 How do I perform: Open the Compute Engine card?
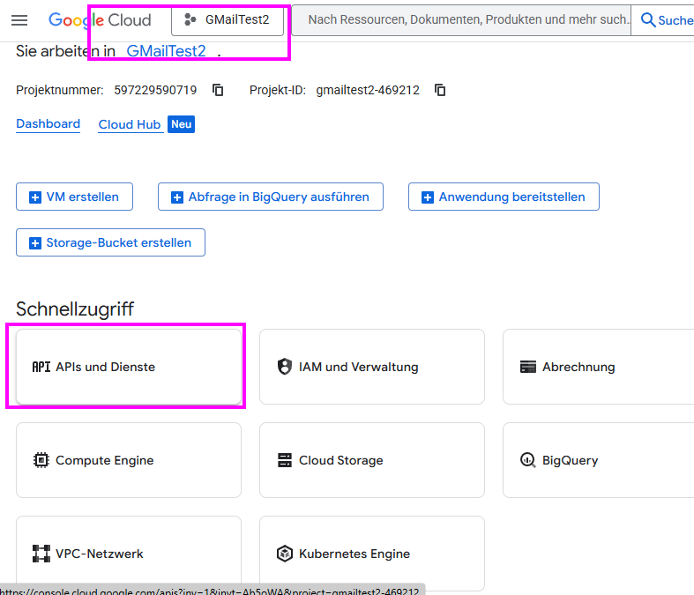tap(129, 460)
